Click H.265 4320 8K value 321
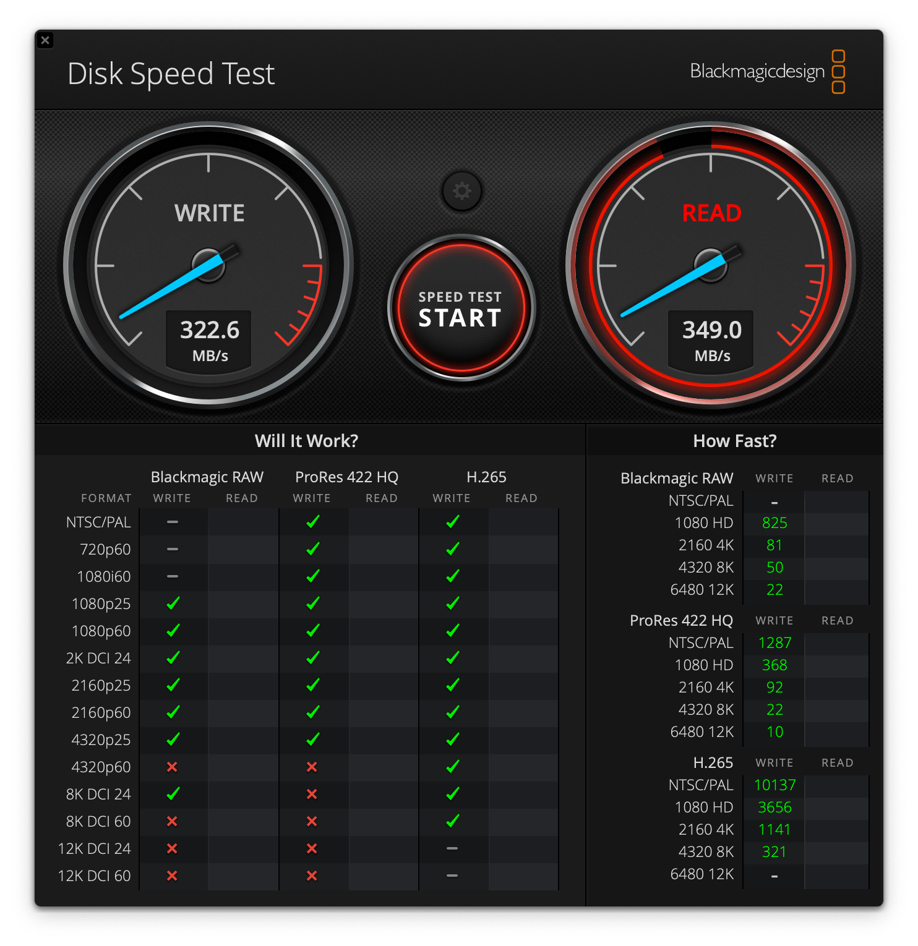 [x=774, y=852]
